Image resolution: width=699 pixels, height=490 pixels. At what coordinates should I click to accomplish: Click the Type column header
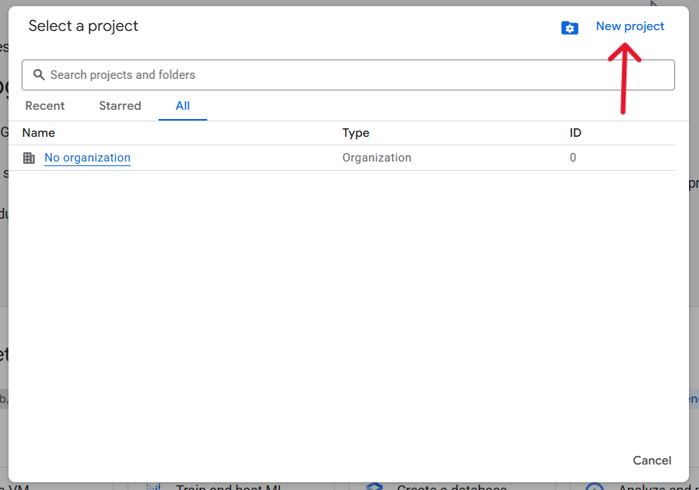[x=356, y=133]
